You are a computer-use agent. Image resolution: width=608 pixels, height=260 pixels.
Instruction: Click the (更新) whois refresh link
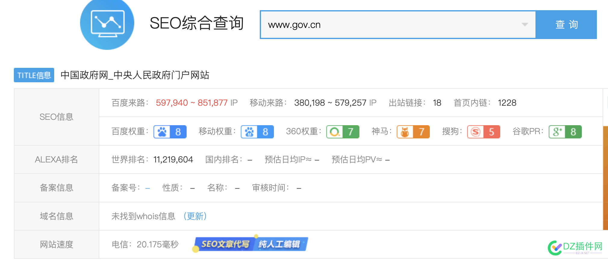[x=195, y=216]
